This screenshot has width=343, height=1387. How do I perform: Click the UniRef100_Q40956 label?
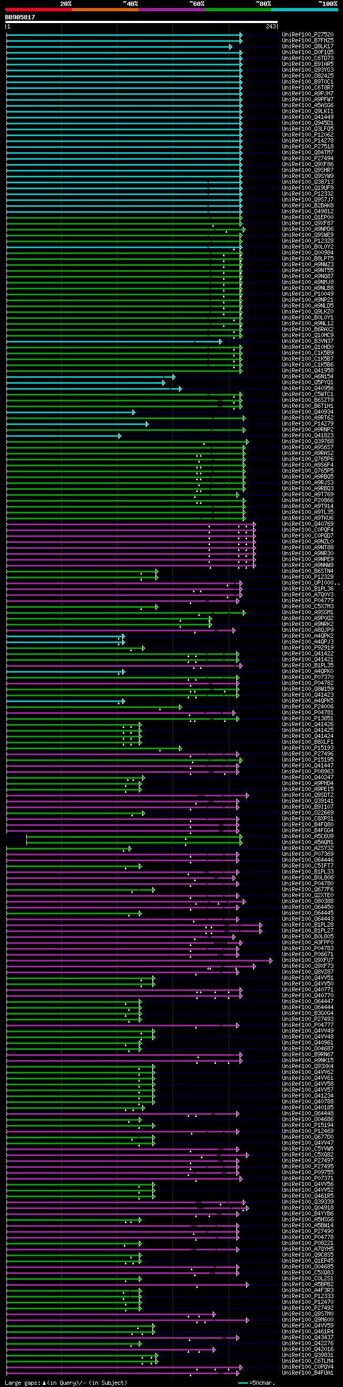pos(308,389)
